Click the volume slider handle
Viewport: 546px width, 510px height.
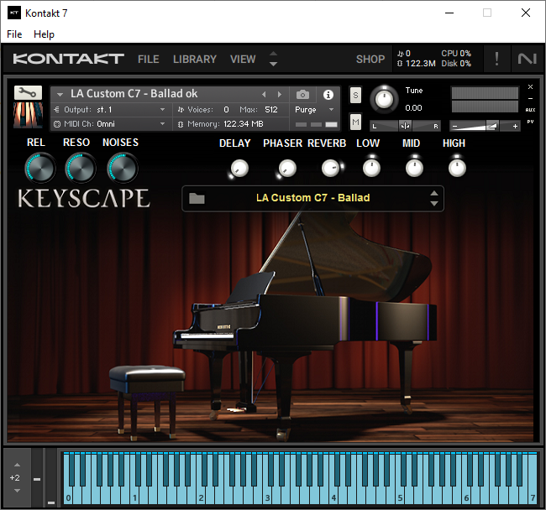tap(491, 126)
